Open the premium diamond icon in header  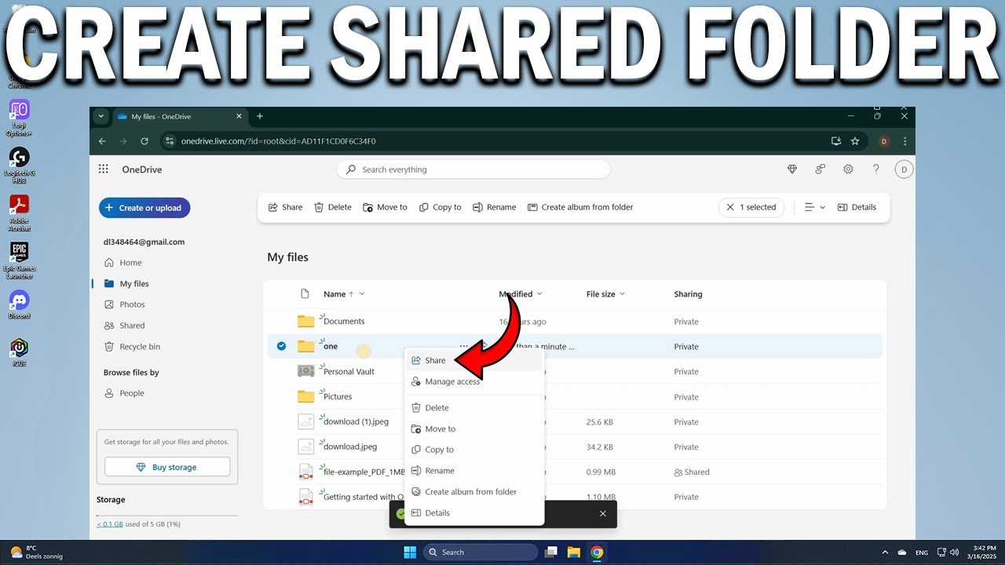click(792, 169)
